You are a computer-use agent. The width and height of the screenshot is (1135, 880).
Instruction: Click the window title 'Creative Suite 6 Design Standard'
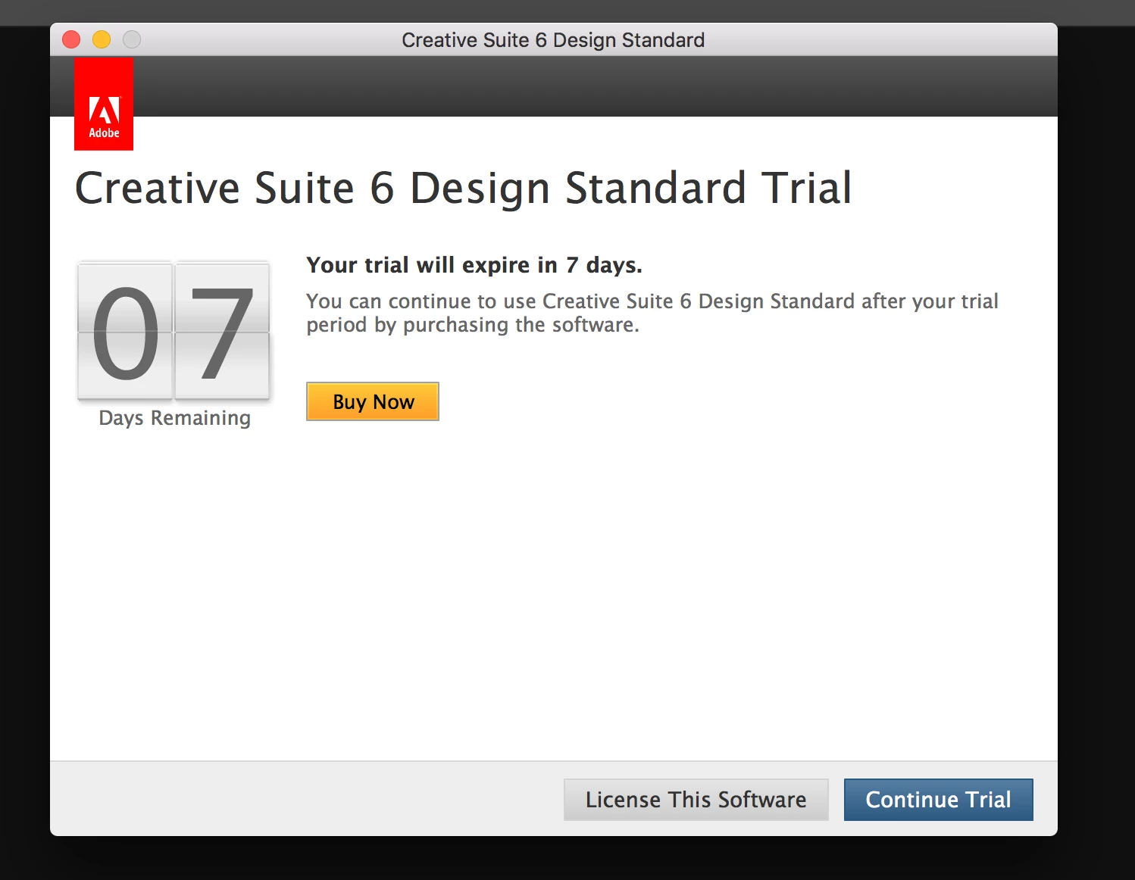point(553,40)
